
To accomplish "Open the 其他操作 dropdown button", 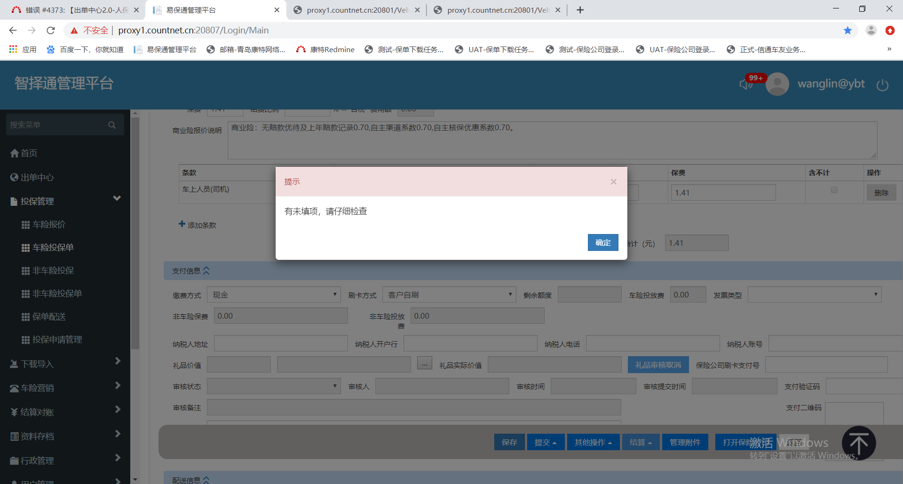I will tap(594, 442).
